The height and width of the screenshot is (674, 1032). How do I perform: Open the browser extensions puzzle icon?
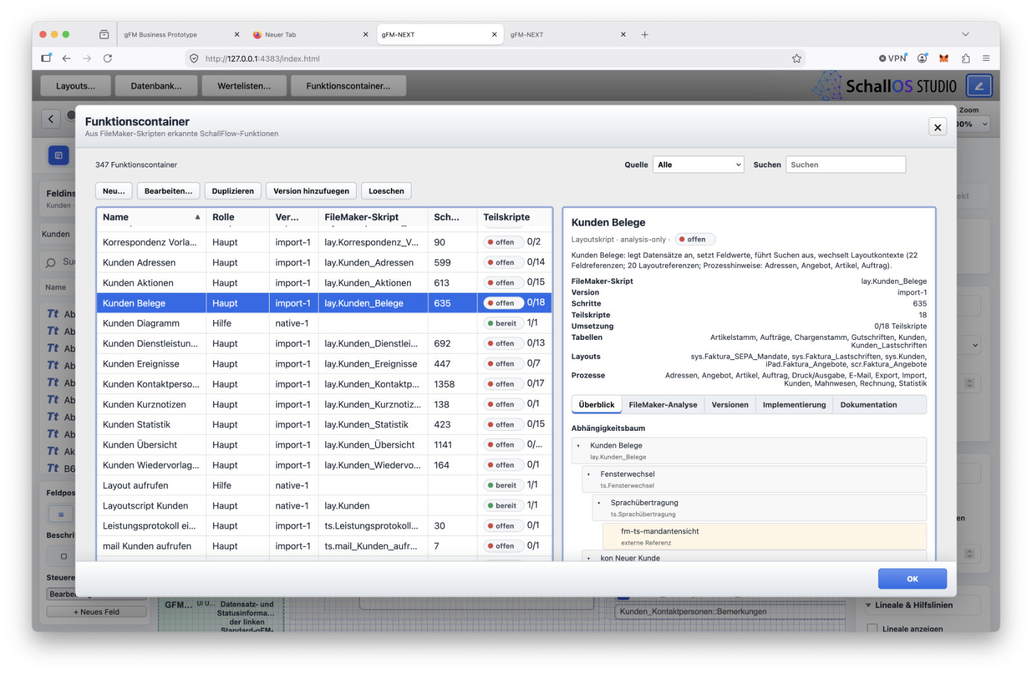click(x=966, y=58)
